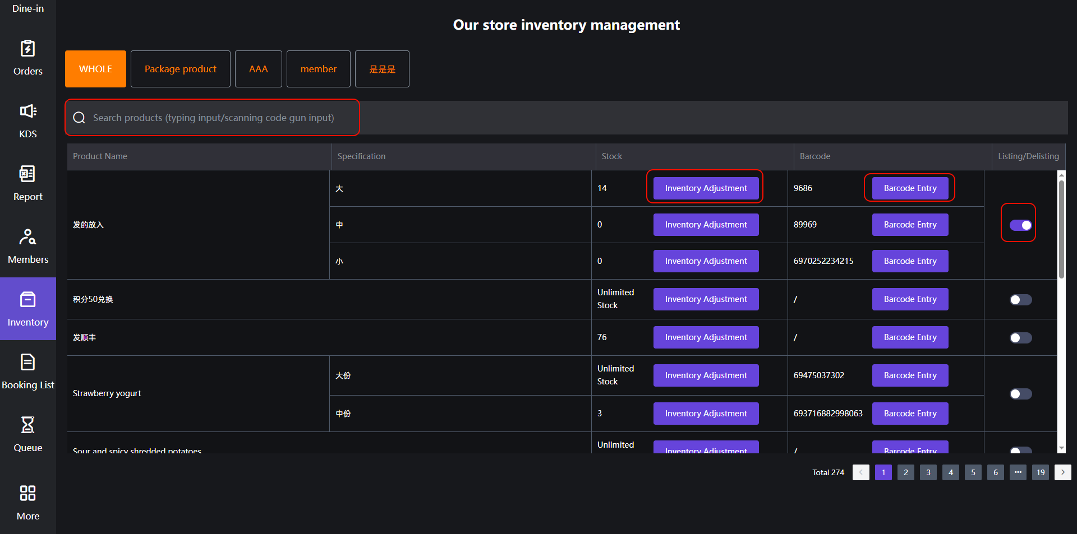This screenshot has height=534, width=1077.
Task: Select the member category tab
Action: (x=318, y=69)
